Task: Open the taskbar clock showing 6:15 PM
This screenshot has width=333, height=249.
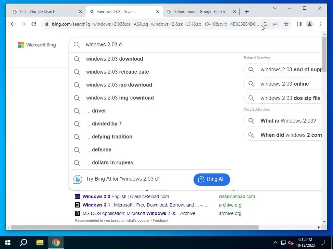Action: [305, 243]
